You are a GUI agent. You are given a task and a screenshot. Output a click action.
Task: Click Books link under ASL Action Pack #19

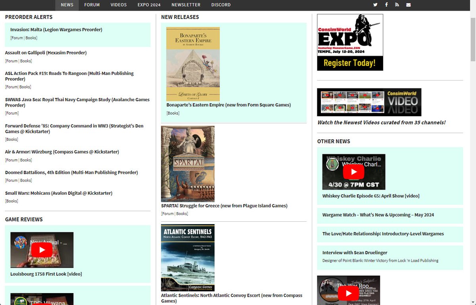(25, 87)
